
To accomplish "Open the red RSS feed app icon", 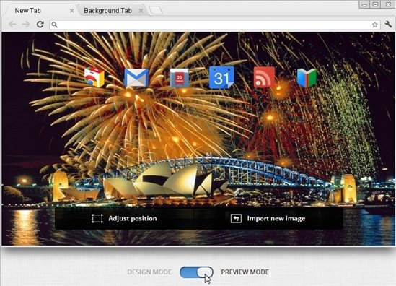I will click(264, 77).
